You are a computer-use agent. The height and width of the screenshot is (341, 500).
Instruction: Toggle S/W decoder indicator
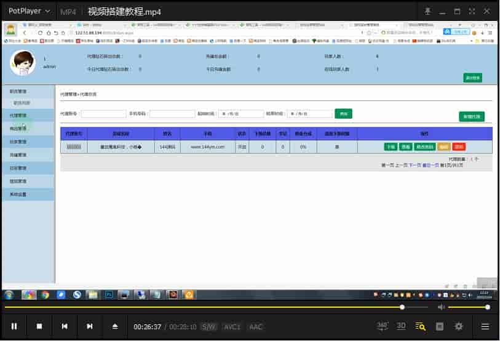(x=209, y=327)
